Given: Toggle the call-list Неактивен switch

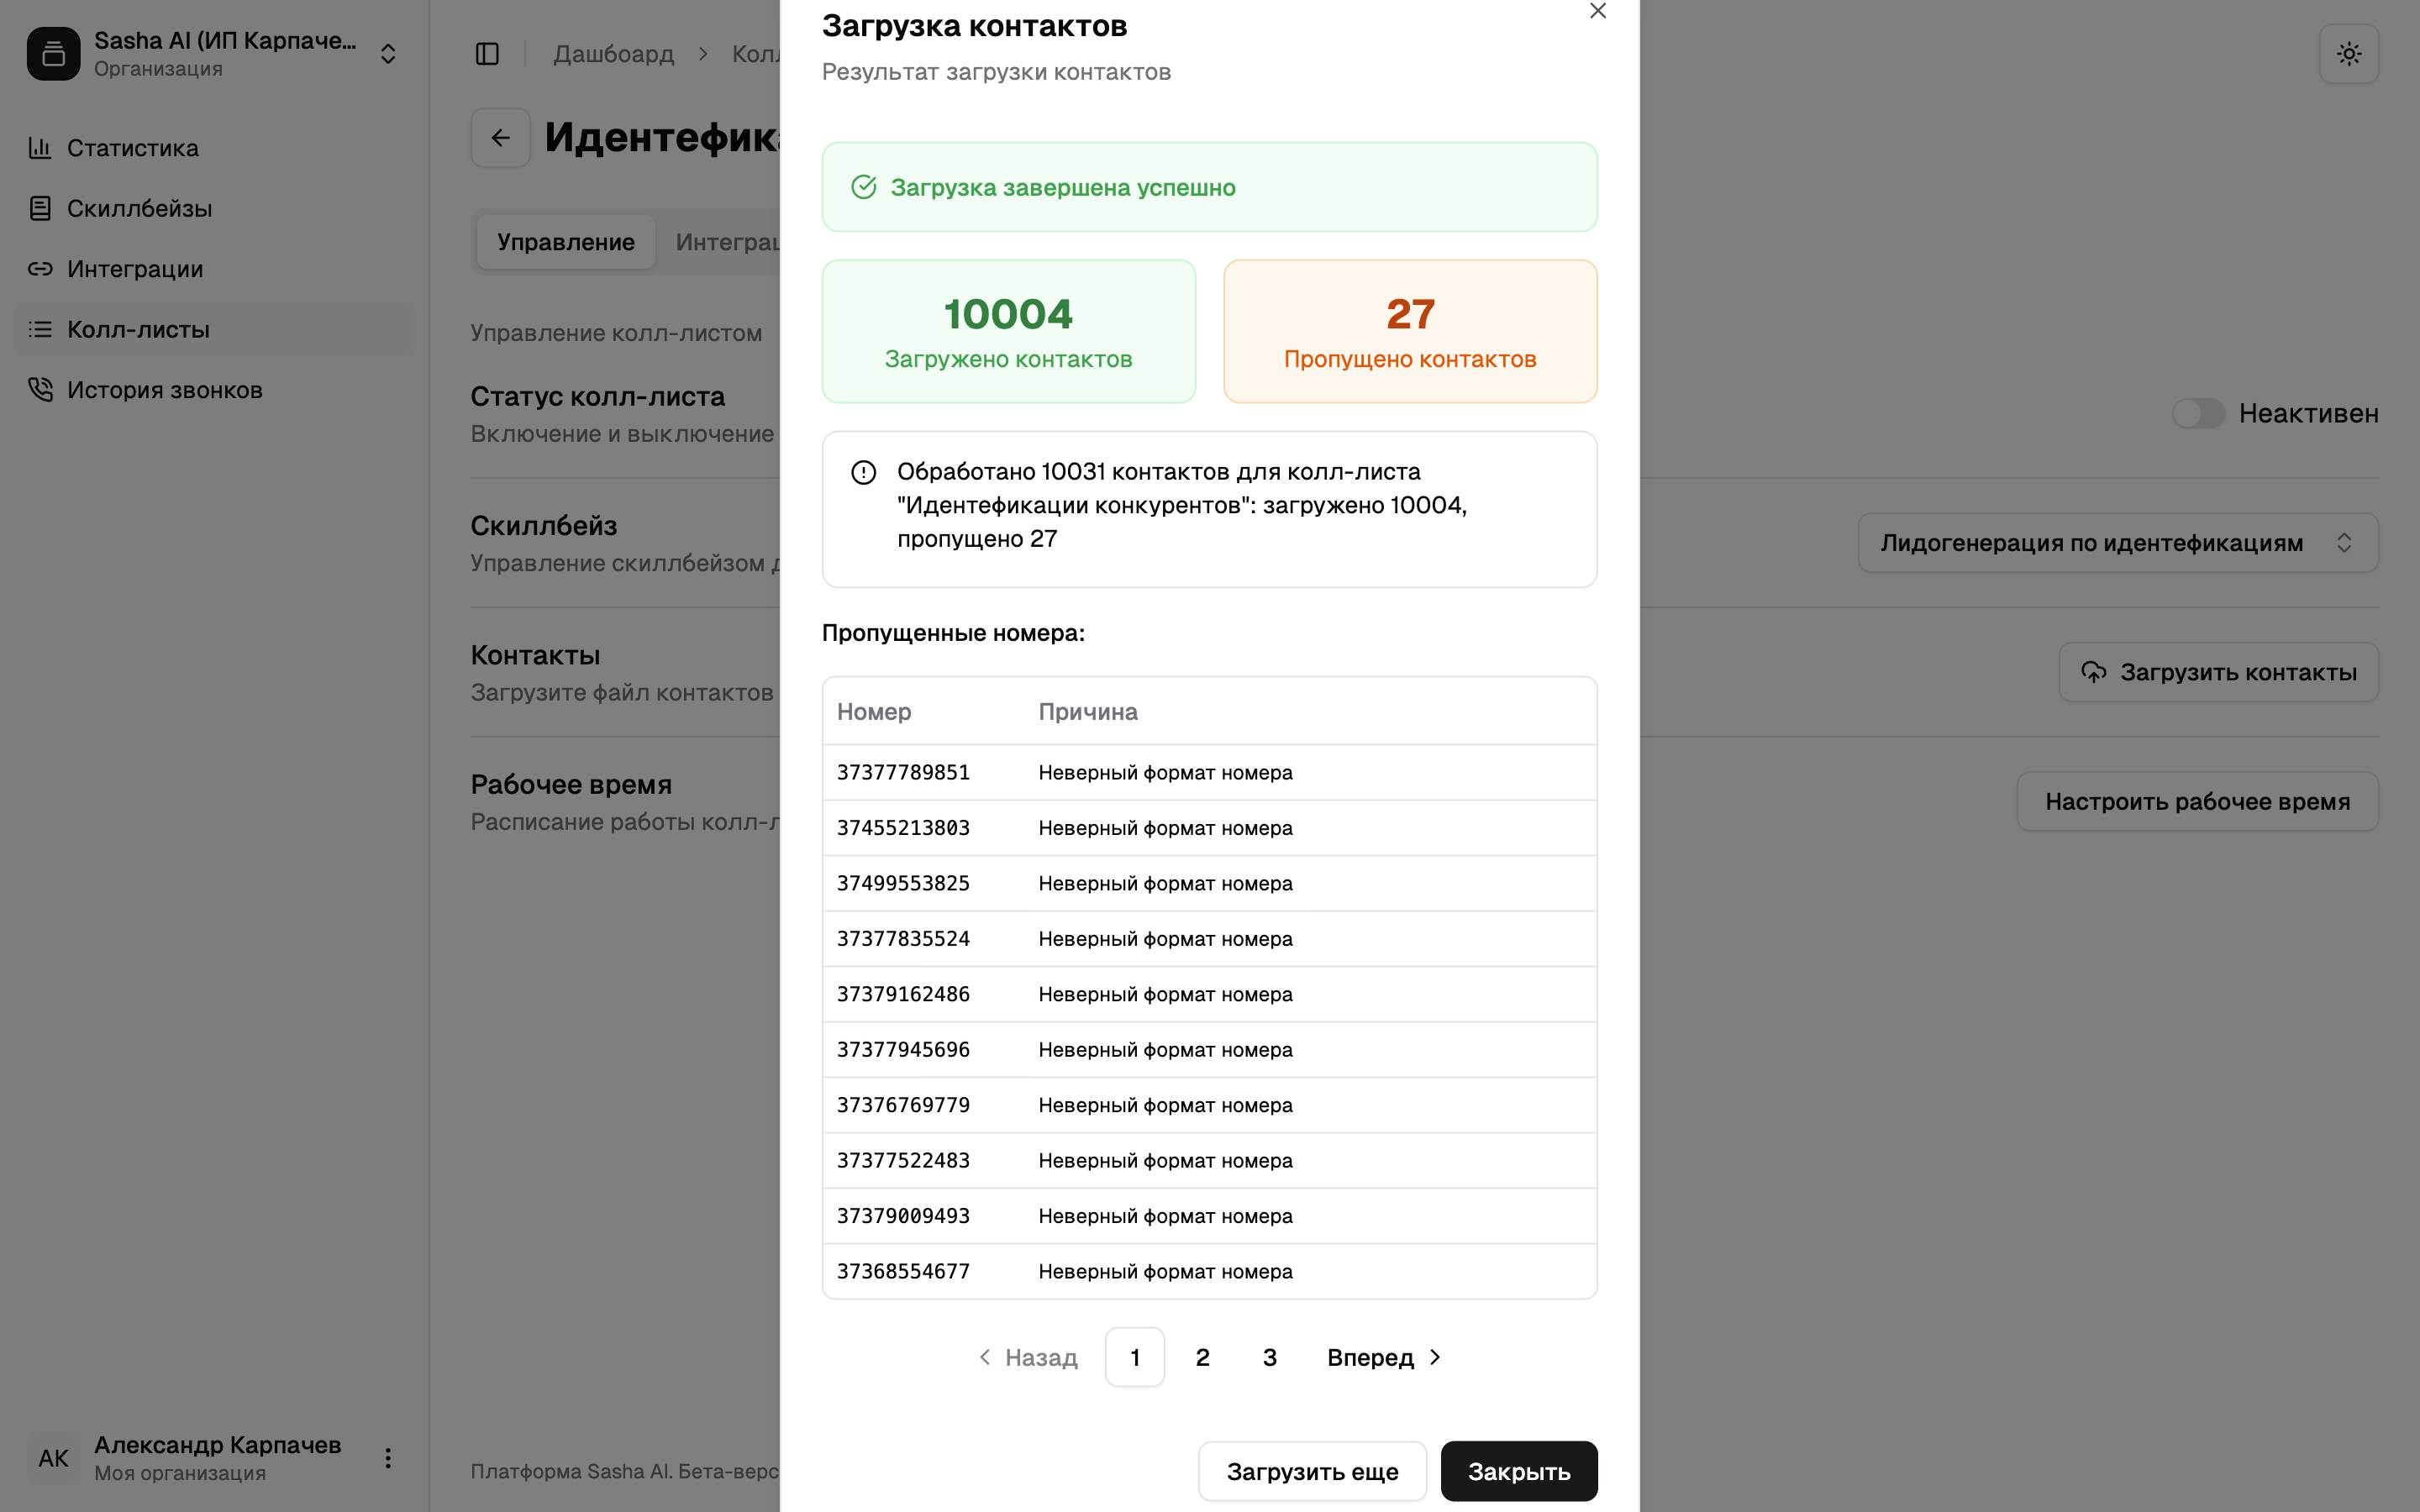Looking at the screenshot, I should (x=2197, y=414).
